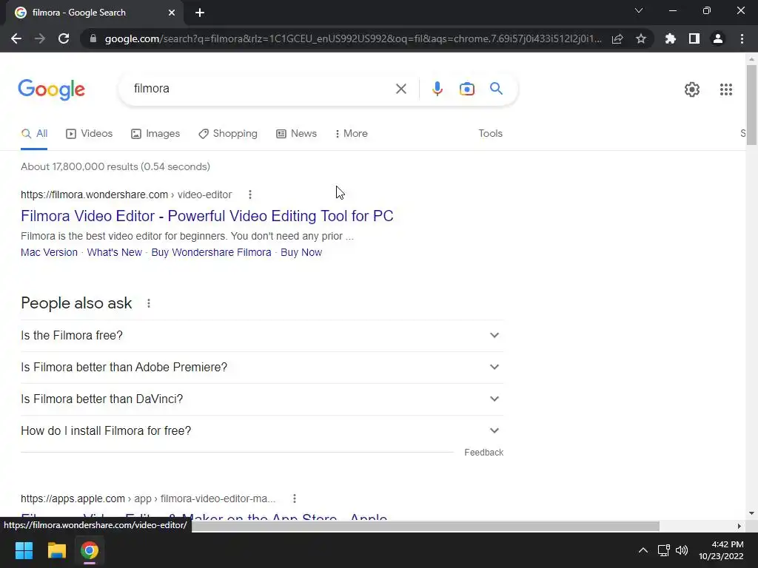758x568 pixels.
Task: Open the volume speaker tray icon
Action: [x=682, y=550]
